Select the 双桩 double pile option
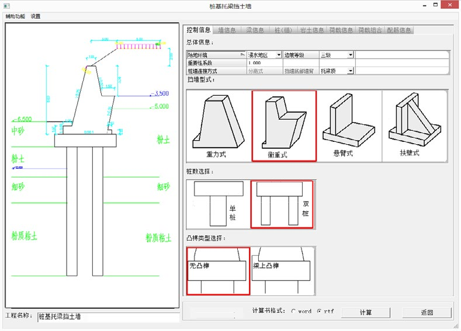The width and height of the screenshot is (461, 331). tap(282, 204)
